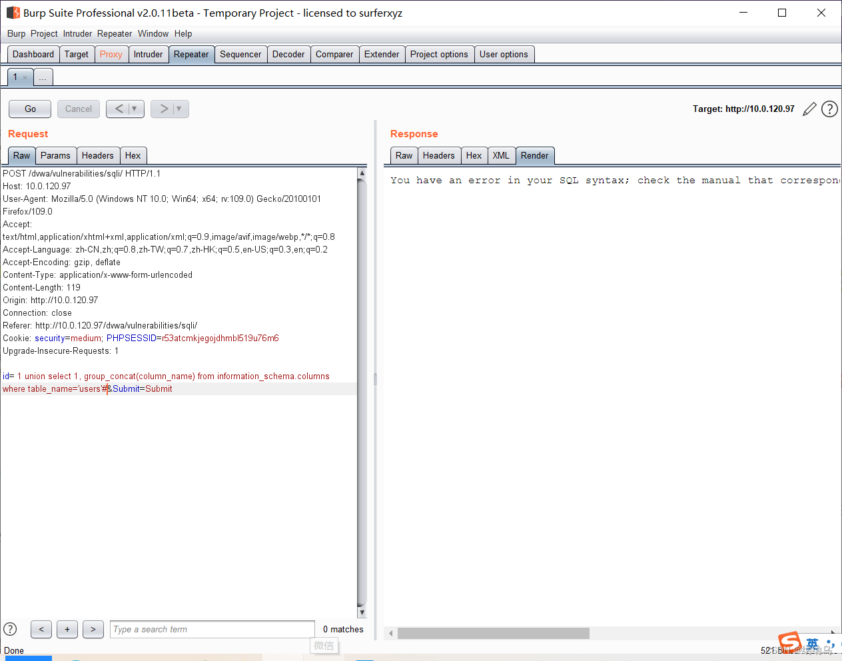This screenshot has height=661, width=842.
Task: Select the response Headers tab
Action: [x=439, y=156]
